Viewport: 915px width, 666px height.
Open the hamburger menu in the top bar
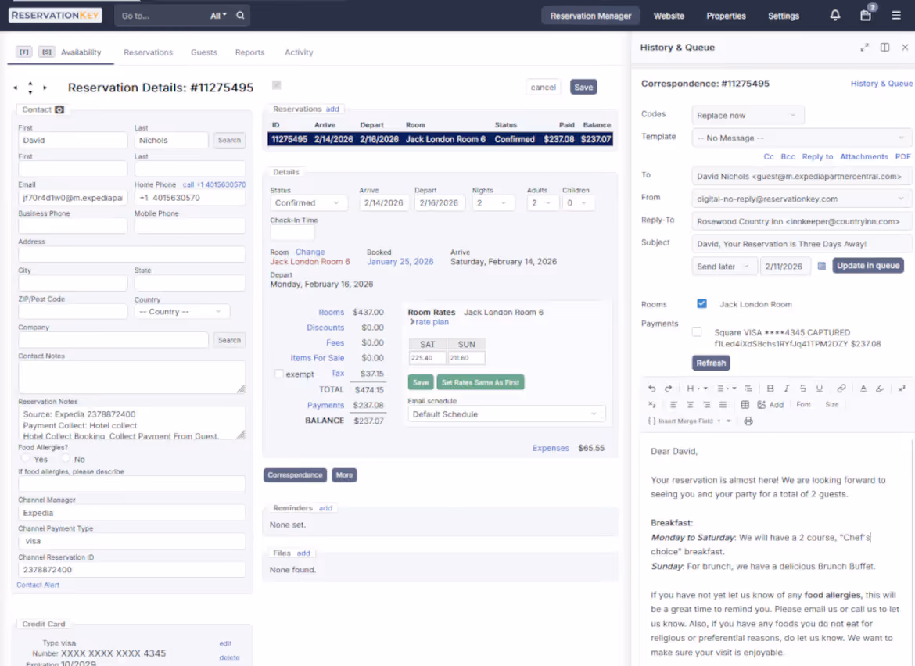(896, 16)
